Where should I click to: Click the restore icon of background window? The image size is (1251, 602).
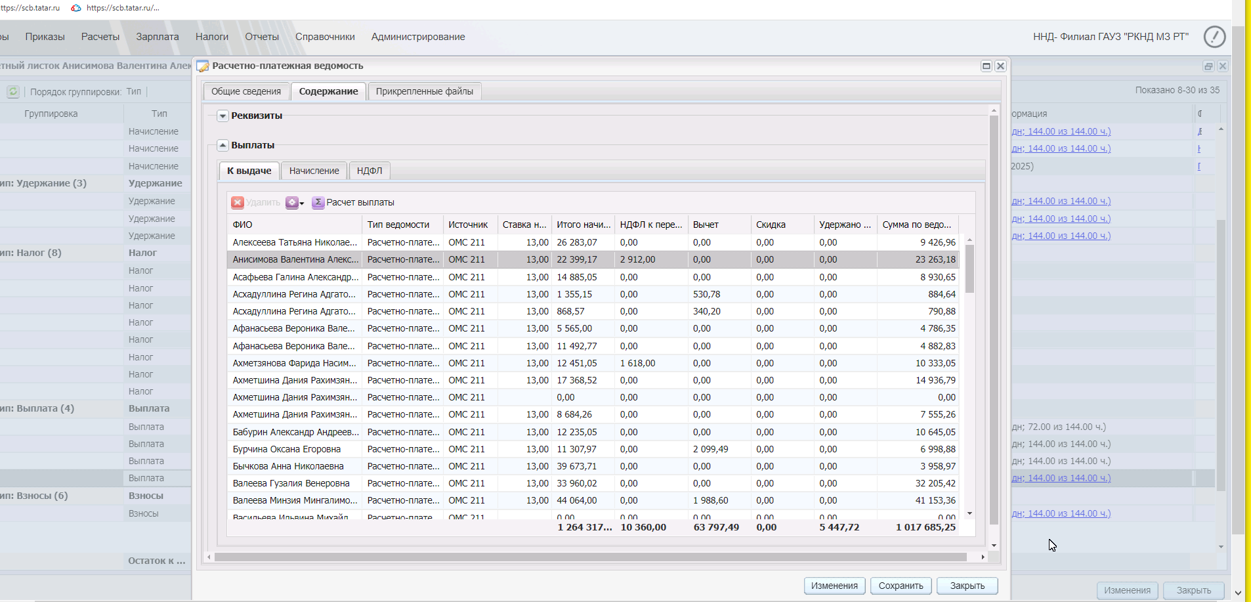(x=1208, y=66)
